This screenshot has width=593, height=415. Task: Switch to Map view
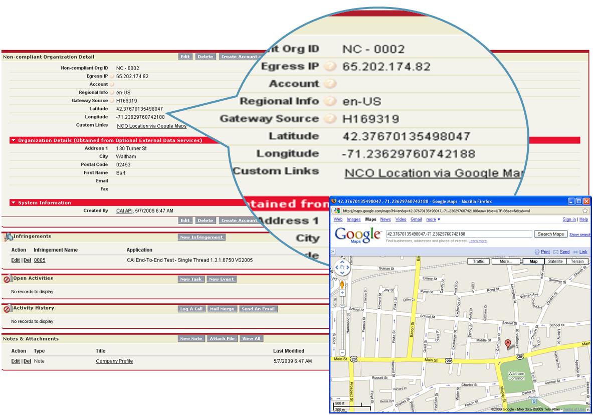tap(533, 262)
